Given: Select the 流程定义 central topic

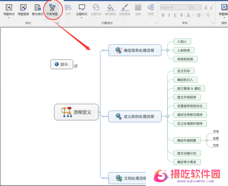Looking at the screenshot, I should pos(76,112).
